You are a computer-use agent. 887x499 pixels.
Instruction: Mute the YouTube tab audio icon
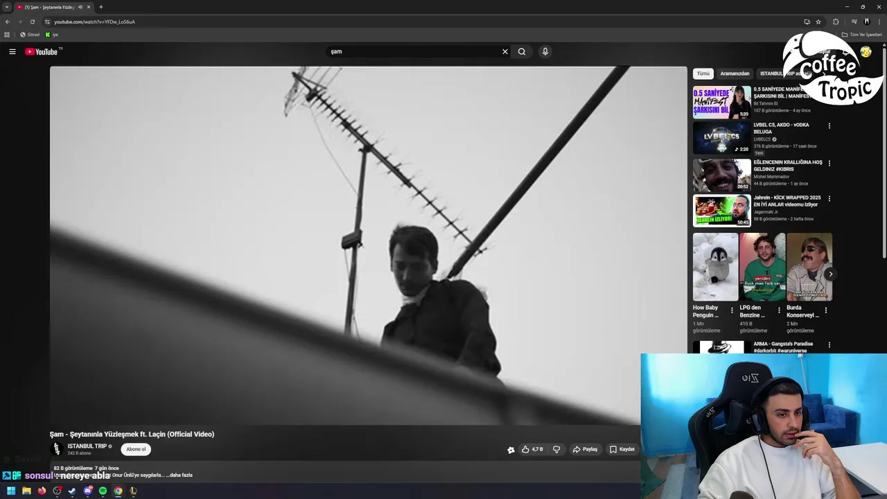point(80,7)
